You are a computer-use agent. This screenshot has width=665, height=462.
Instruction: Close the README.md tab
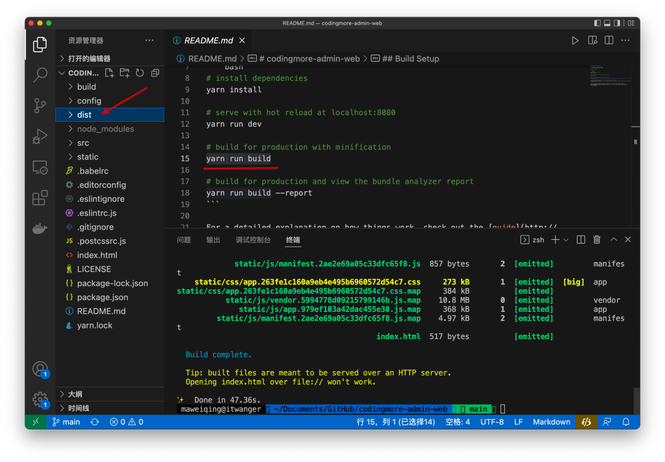tap(242, 40)
